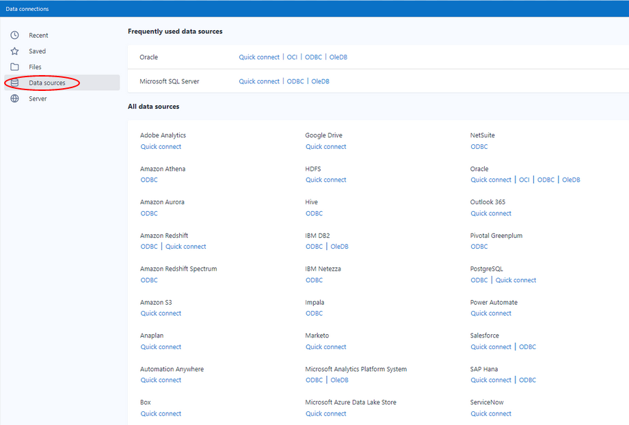Choose ODBC for frequently used Oracle
629x425 pixels.
point(313,57)
